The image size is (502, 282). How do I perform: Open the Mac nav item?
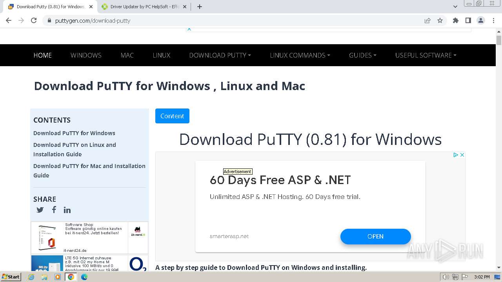click(127, 55)
